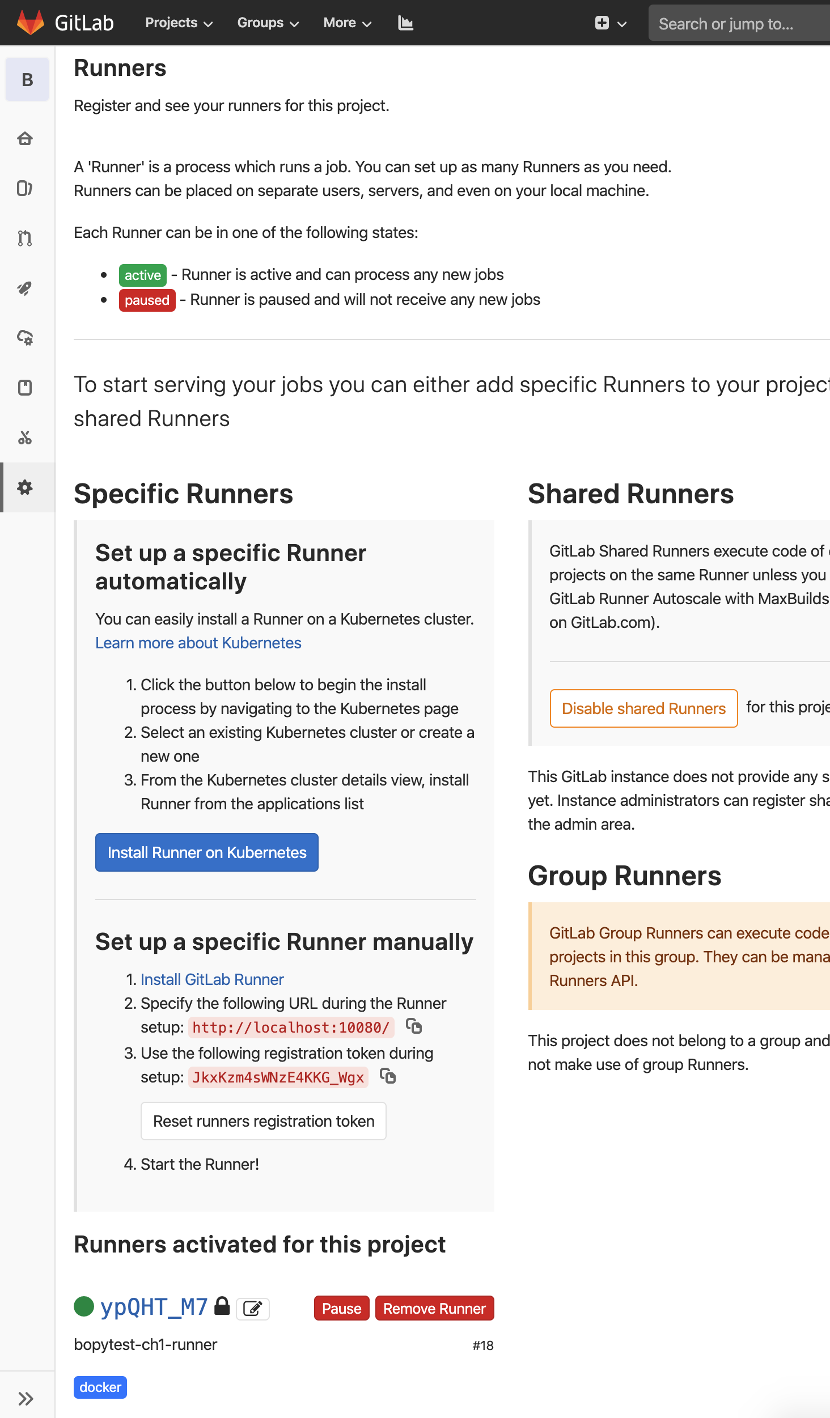
Task: Click the Specific Runners heading
Action: (x=184, y=494)
